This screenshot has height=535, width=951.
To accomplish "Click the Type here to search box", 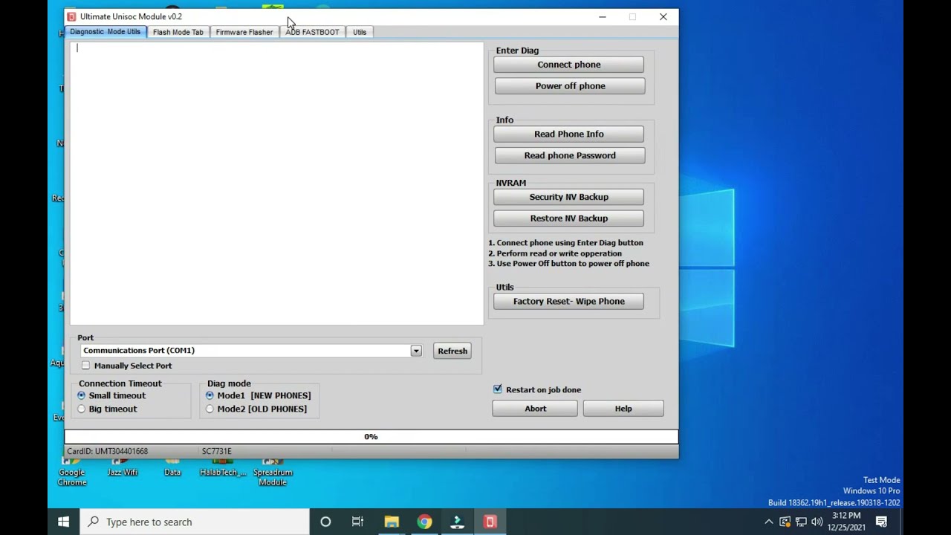I will 195,522.
